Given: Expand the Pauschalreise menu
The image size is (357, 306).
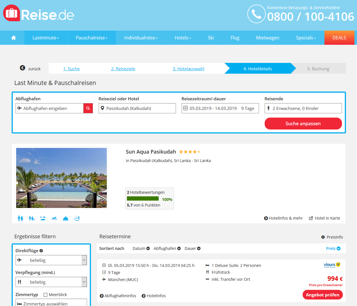Looking at the screenshot, I should pyautogui.click(x=92, y=38).
